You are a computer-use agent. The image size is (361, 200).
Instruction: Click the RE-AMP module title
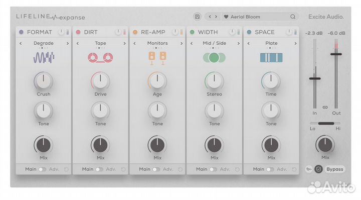click(x=153, y=32)
